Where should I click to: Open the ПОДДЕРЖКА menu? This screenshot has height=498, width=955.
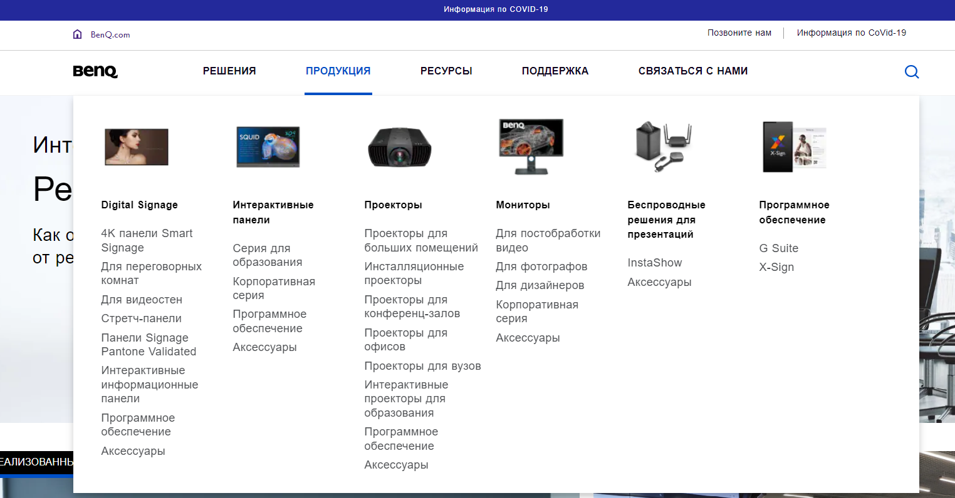coord(555,71)
